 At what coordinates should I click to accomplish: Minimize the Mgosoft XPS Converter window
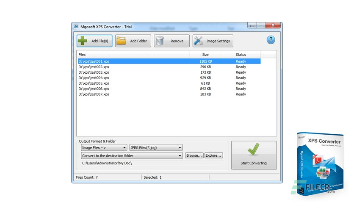click(252, 25)
